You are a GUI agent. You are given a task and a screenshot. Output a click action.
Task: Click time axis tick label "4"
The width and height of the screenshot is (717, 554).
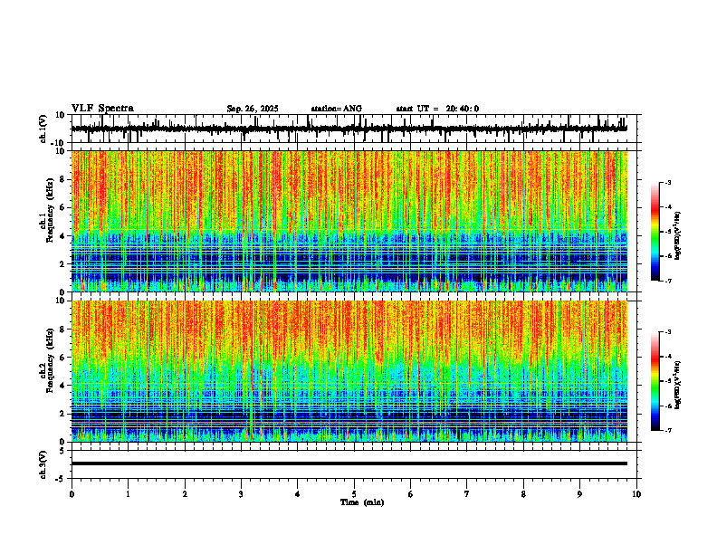[x=298, y=494]
